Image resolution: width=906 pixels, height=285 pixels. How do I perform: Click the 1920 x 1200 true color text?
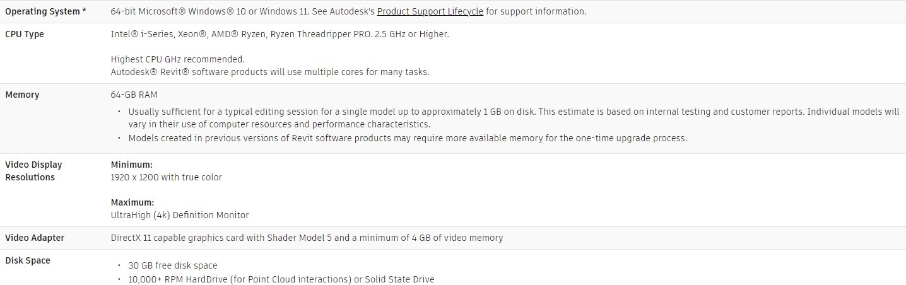pyautogui.click(x=166, y=177)
